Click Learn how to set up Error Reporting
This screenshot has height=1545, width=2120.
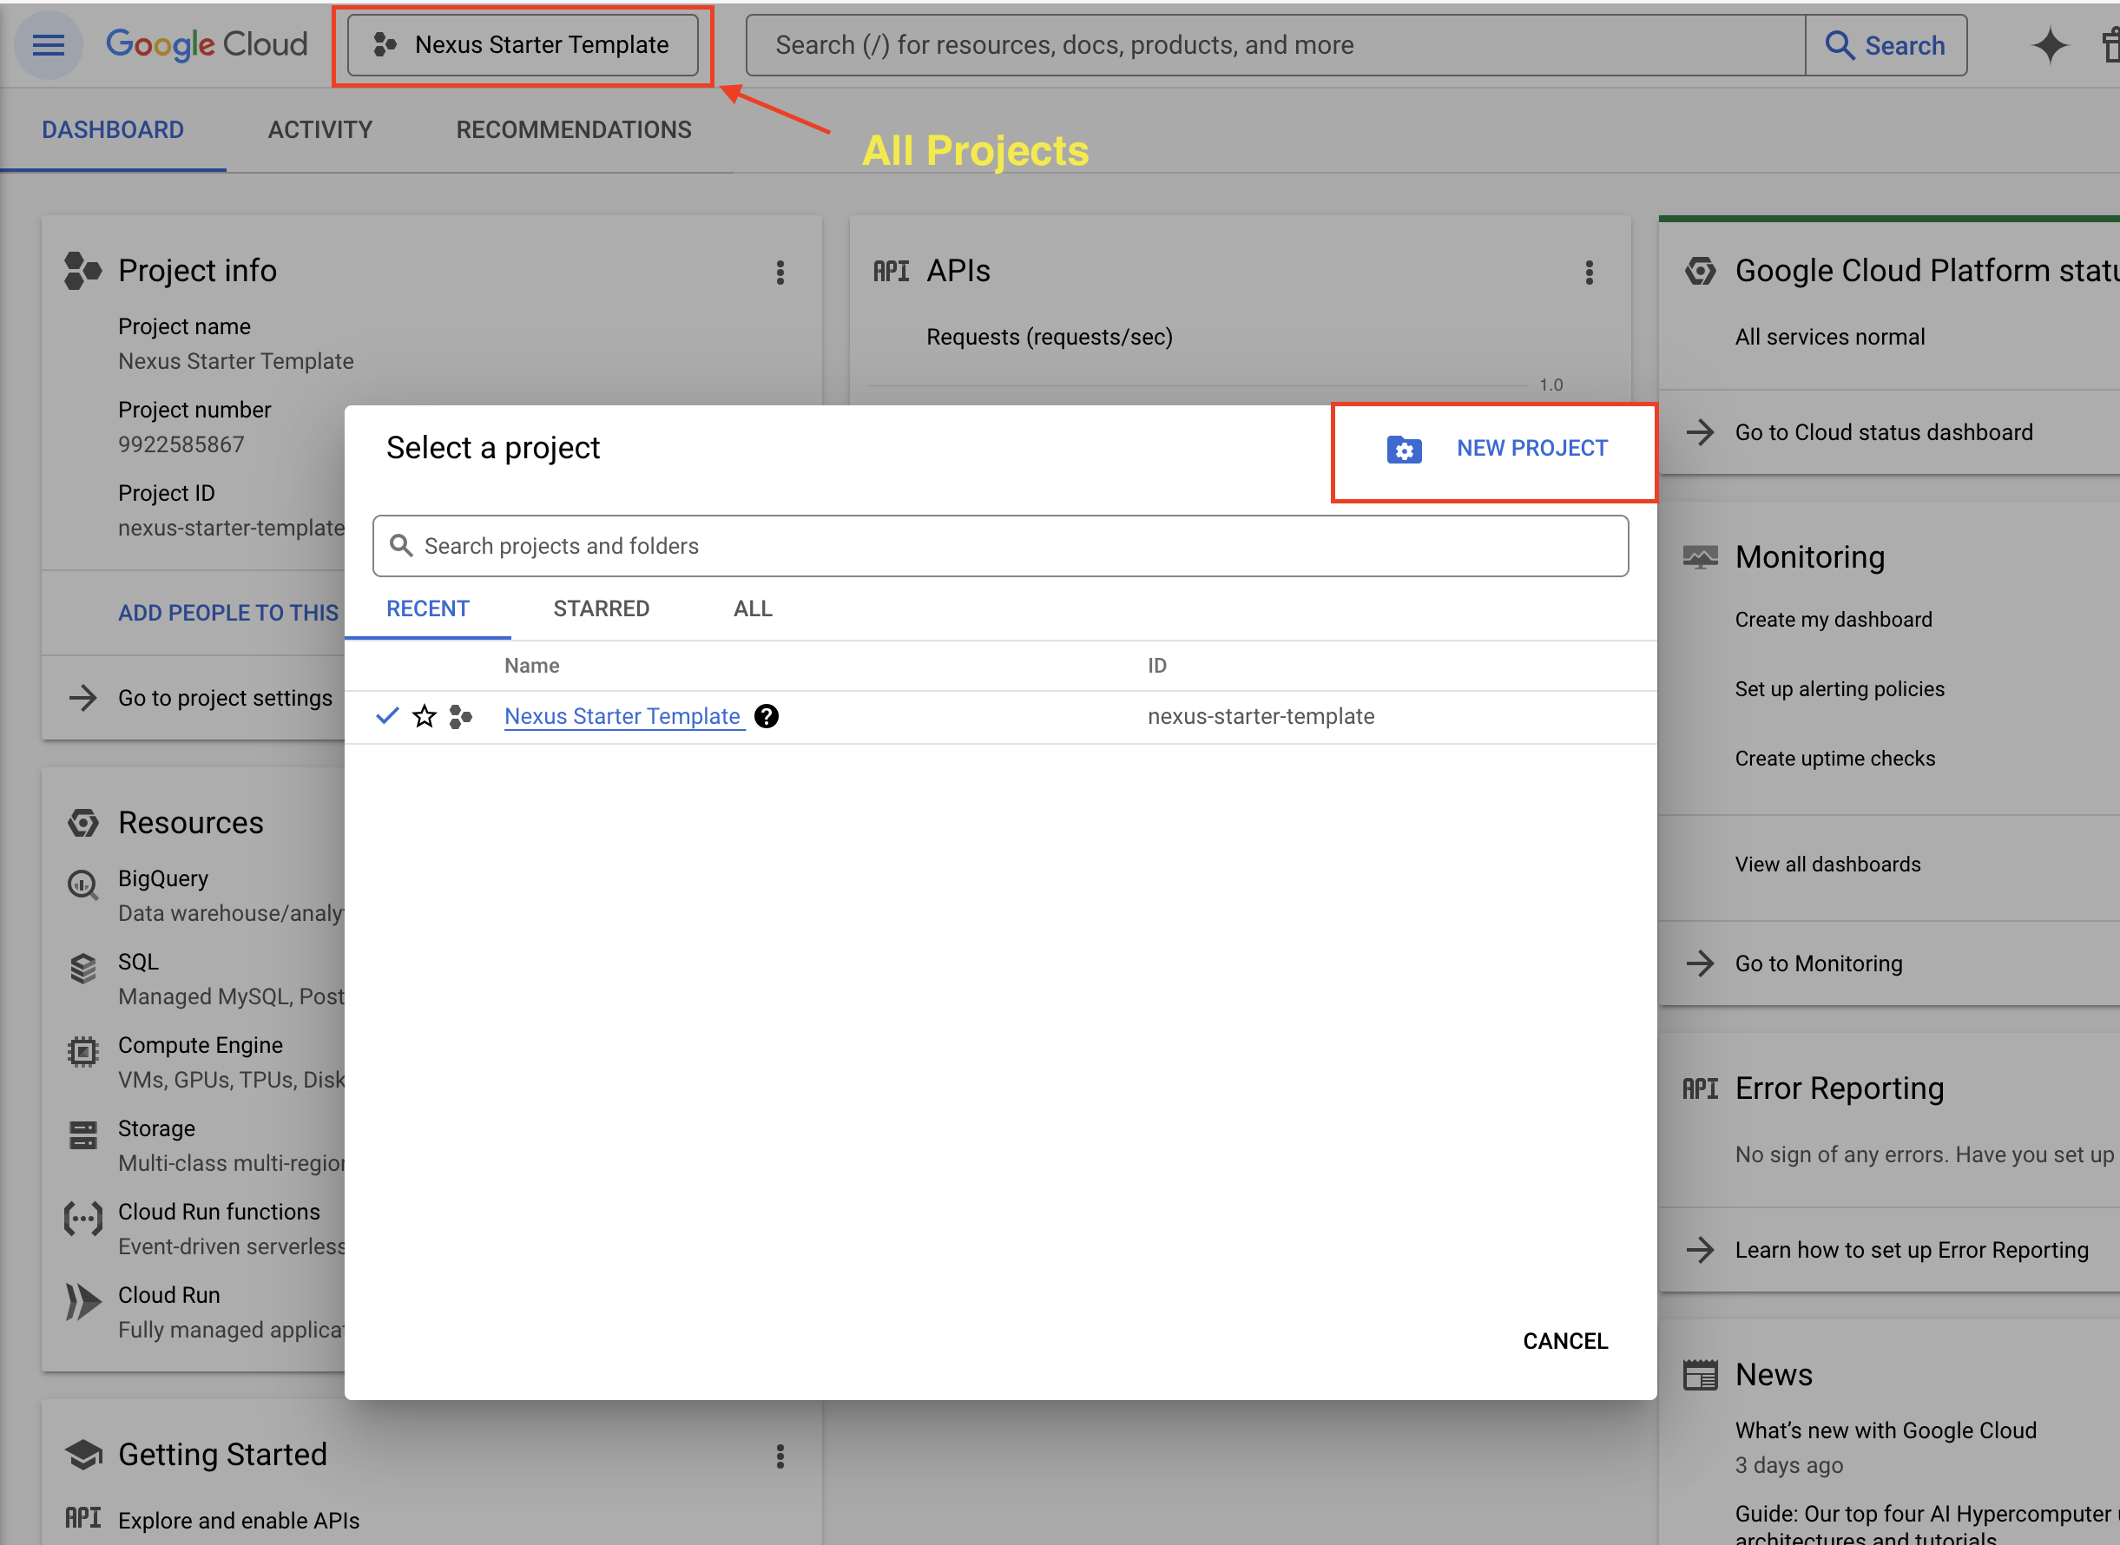click(x=1912, y=1251)
